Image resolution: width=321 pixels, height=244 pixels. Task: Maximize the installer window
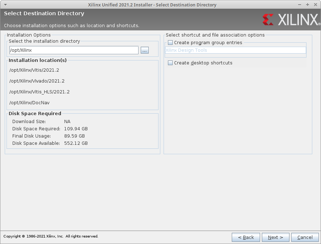pyautogui.click(x=307, y=5)
